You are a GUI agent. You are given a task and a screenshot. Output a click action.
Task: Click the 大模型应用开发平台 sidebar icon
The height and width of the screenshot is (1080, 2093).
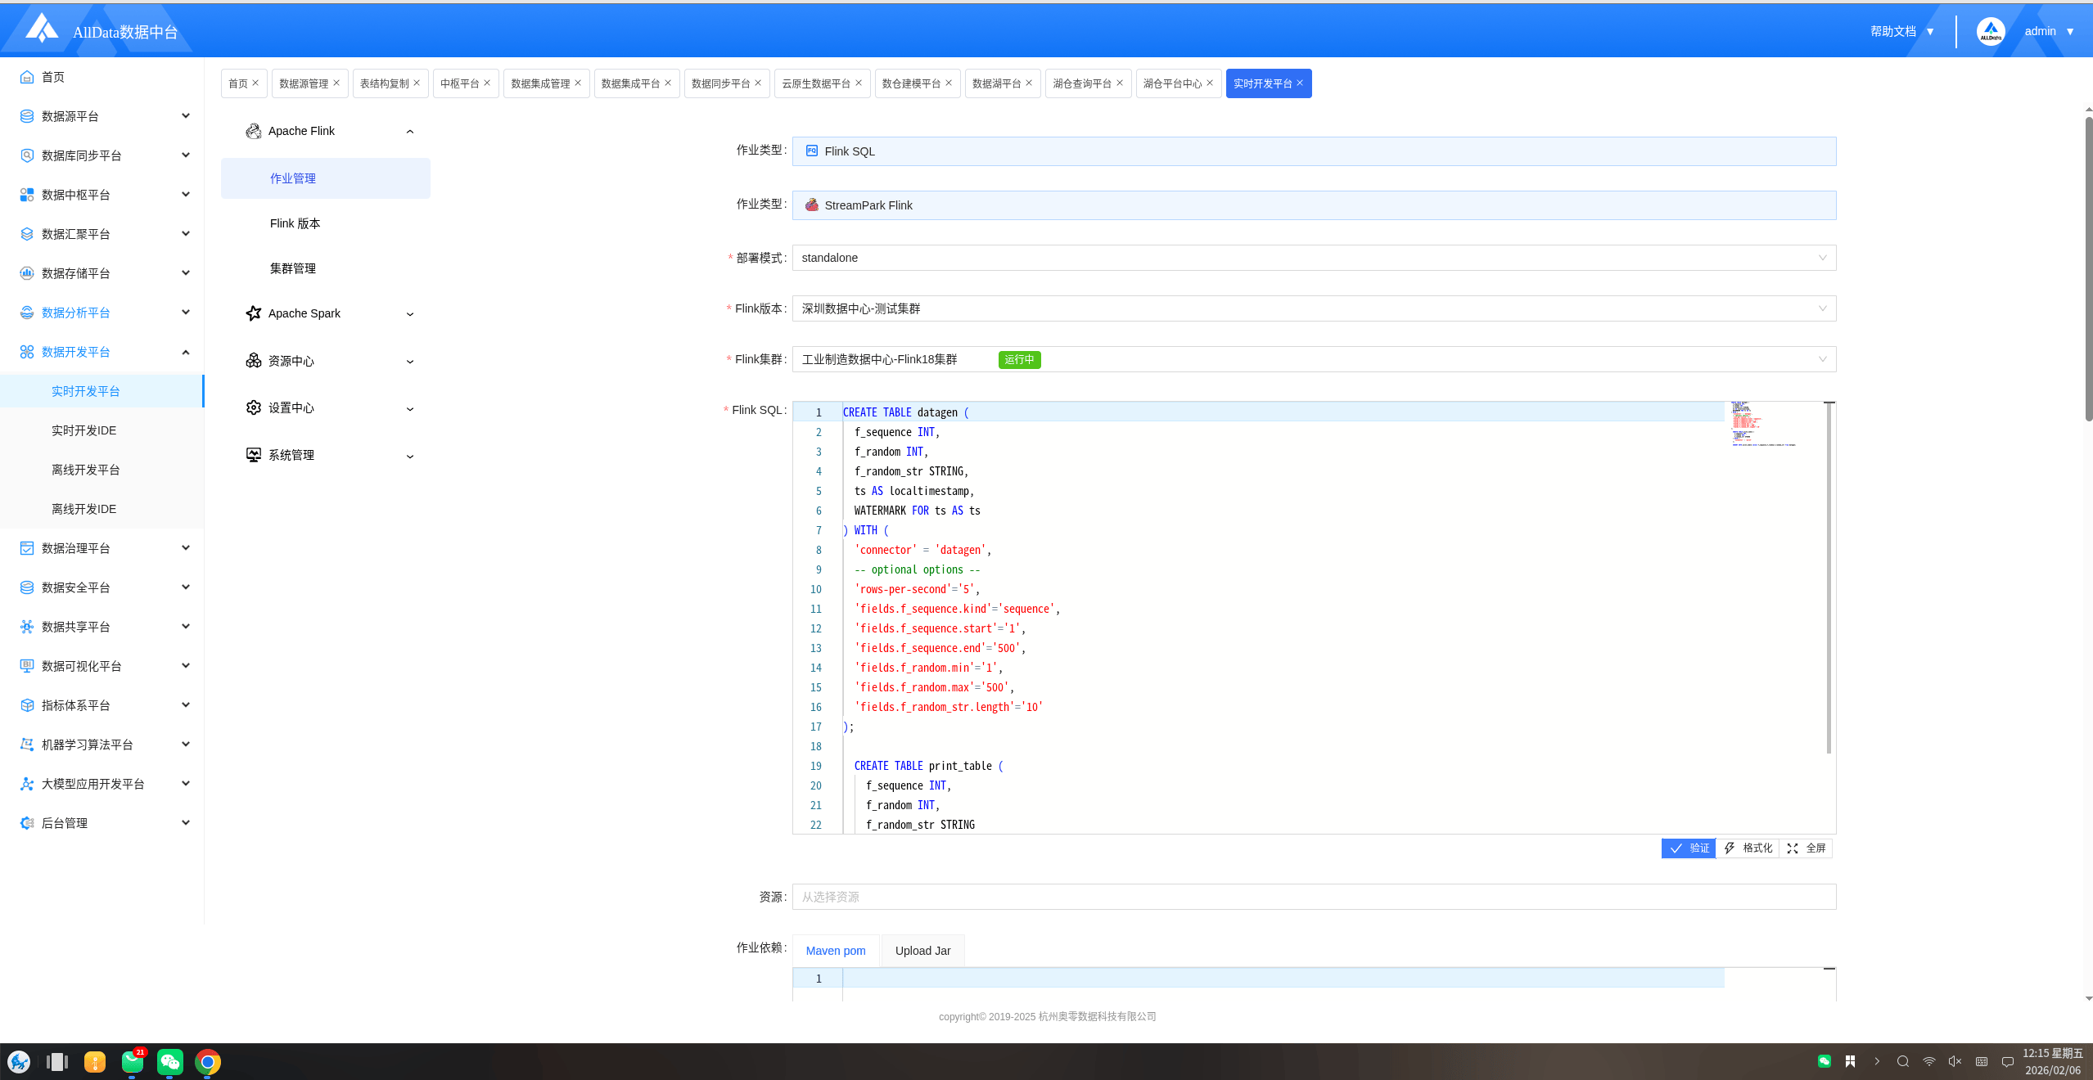click(27, 784)
